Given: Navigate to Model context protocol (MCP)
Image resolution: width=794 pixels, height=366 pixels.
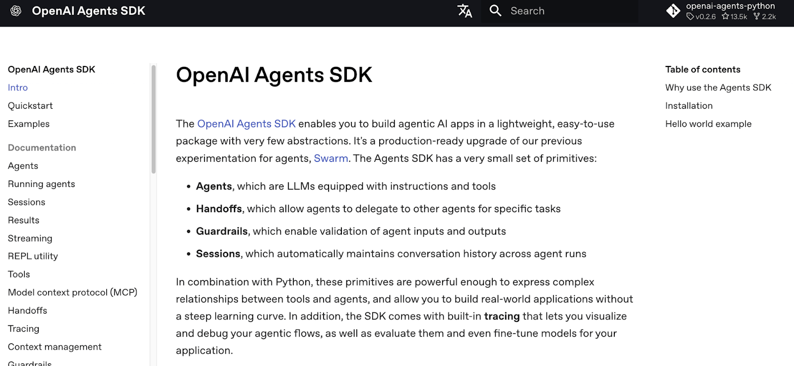Looking at the screenshot, I should pyautogui.click(x=72, y=293).
